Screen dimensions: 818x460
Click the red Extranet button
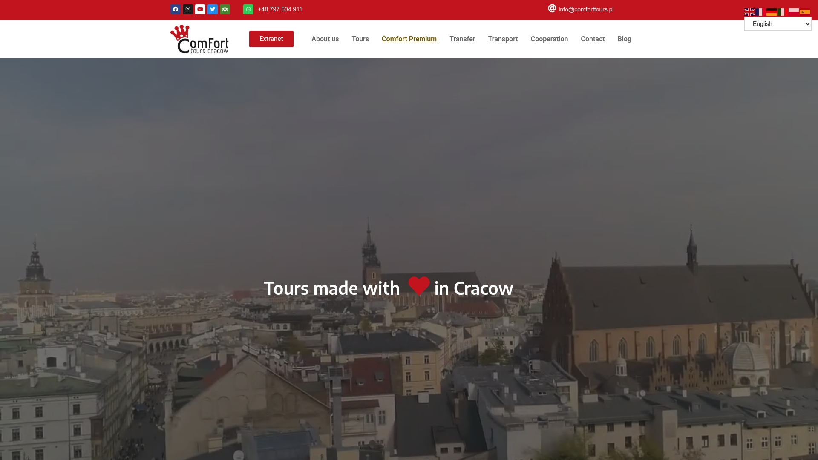point(271,39)
